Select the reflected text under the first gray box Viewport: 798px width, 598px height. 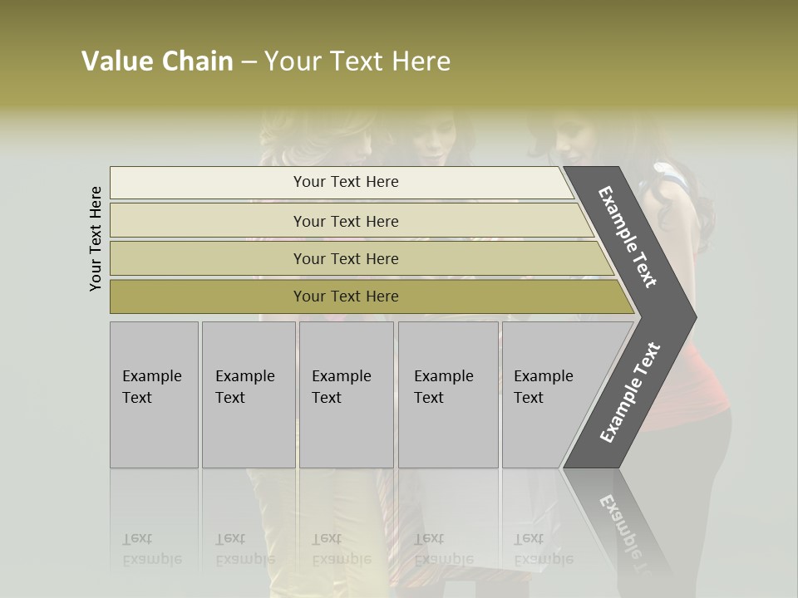click(152, 549)
